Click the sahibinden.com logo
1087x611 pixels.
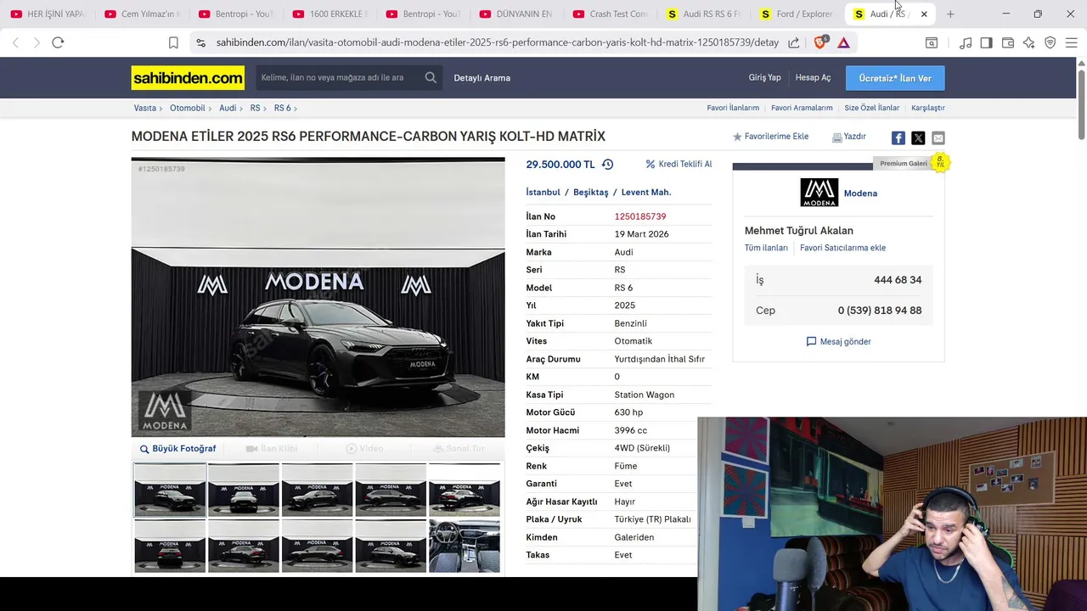(x=188, y=78)
